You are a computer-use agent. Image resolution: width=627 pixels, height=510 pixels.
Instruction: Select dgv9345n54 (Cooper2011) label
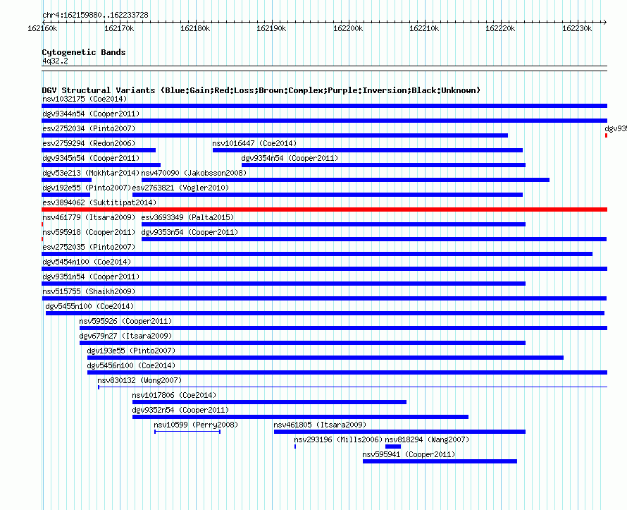(x=91, y=158)
